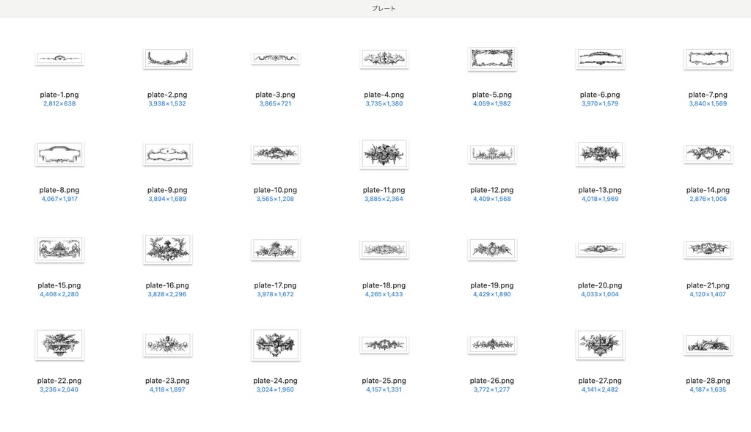
Task: Select the plate-7.png name text
Action: pos(708,95)
